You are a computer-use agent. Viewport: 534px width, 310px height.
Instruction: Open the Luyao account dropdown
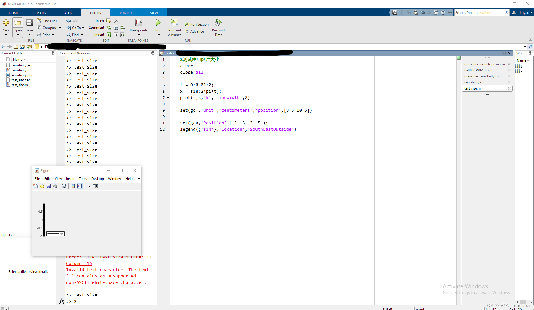point(526,13)
